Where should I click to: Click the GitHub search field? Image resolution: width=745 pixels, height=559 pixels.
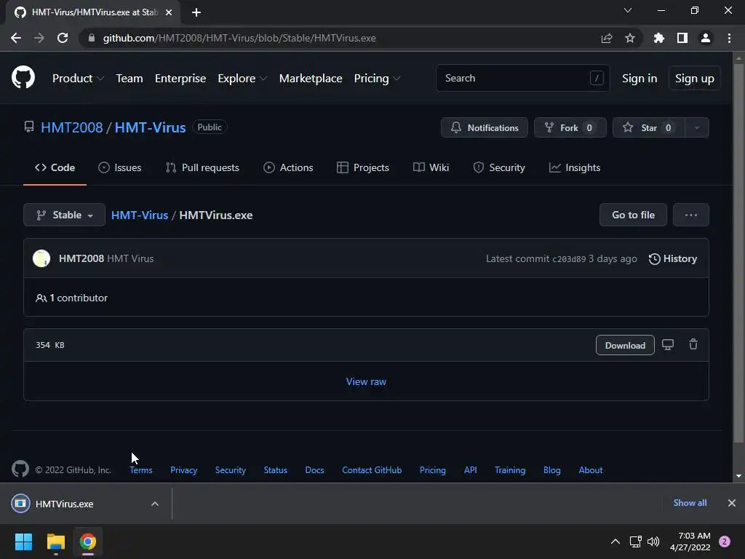(x=522, y=78)
